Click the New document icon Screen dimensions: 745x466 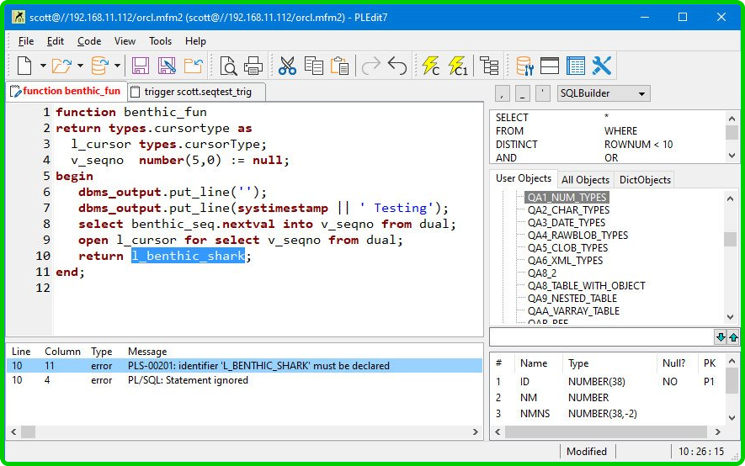click(24, 66)
